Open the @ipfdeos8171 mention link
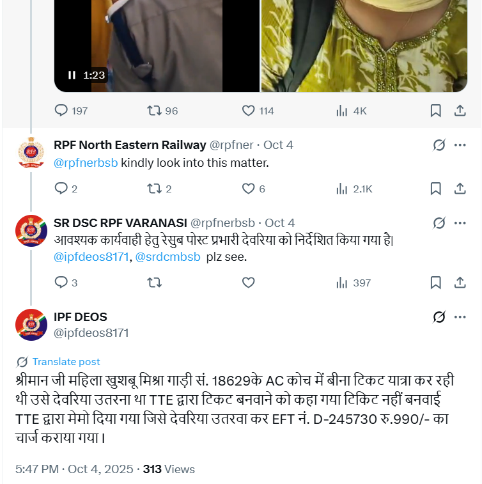This screenshot has height=484, width=482. [92, 257]
